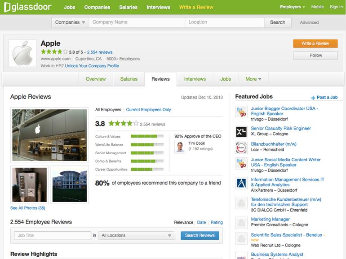Open Senior Casualty Risk Engineer job
Image resolution: width=346 pixels, height=259 pixels.
pos(281,128)
